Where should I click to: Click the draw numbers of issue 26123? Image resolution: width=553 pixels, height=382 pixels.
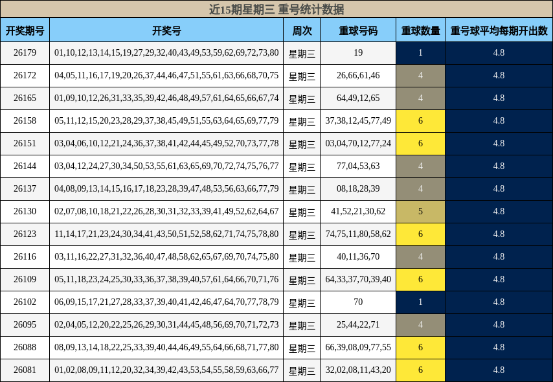click(166, 234)
